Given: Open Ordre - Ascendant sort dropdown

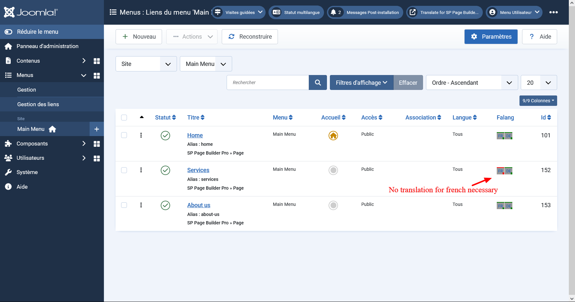Looking at the screenshot, I should (x=472, y=82).
